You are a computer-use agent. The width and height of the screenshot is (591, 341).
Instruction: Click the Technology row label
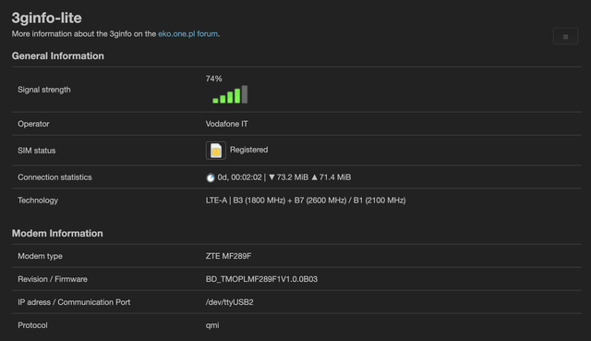[x=38, y=201]
